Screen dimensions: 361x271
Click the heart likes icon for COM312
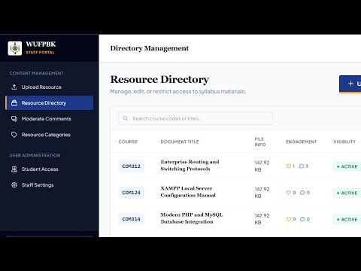[289, 166]
